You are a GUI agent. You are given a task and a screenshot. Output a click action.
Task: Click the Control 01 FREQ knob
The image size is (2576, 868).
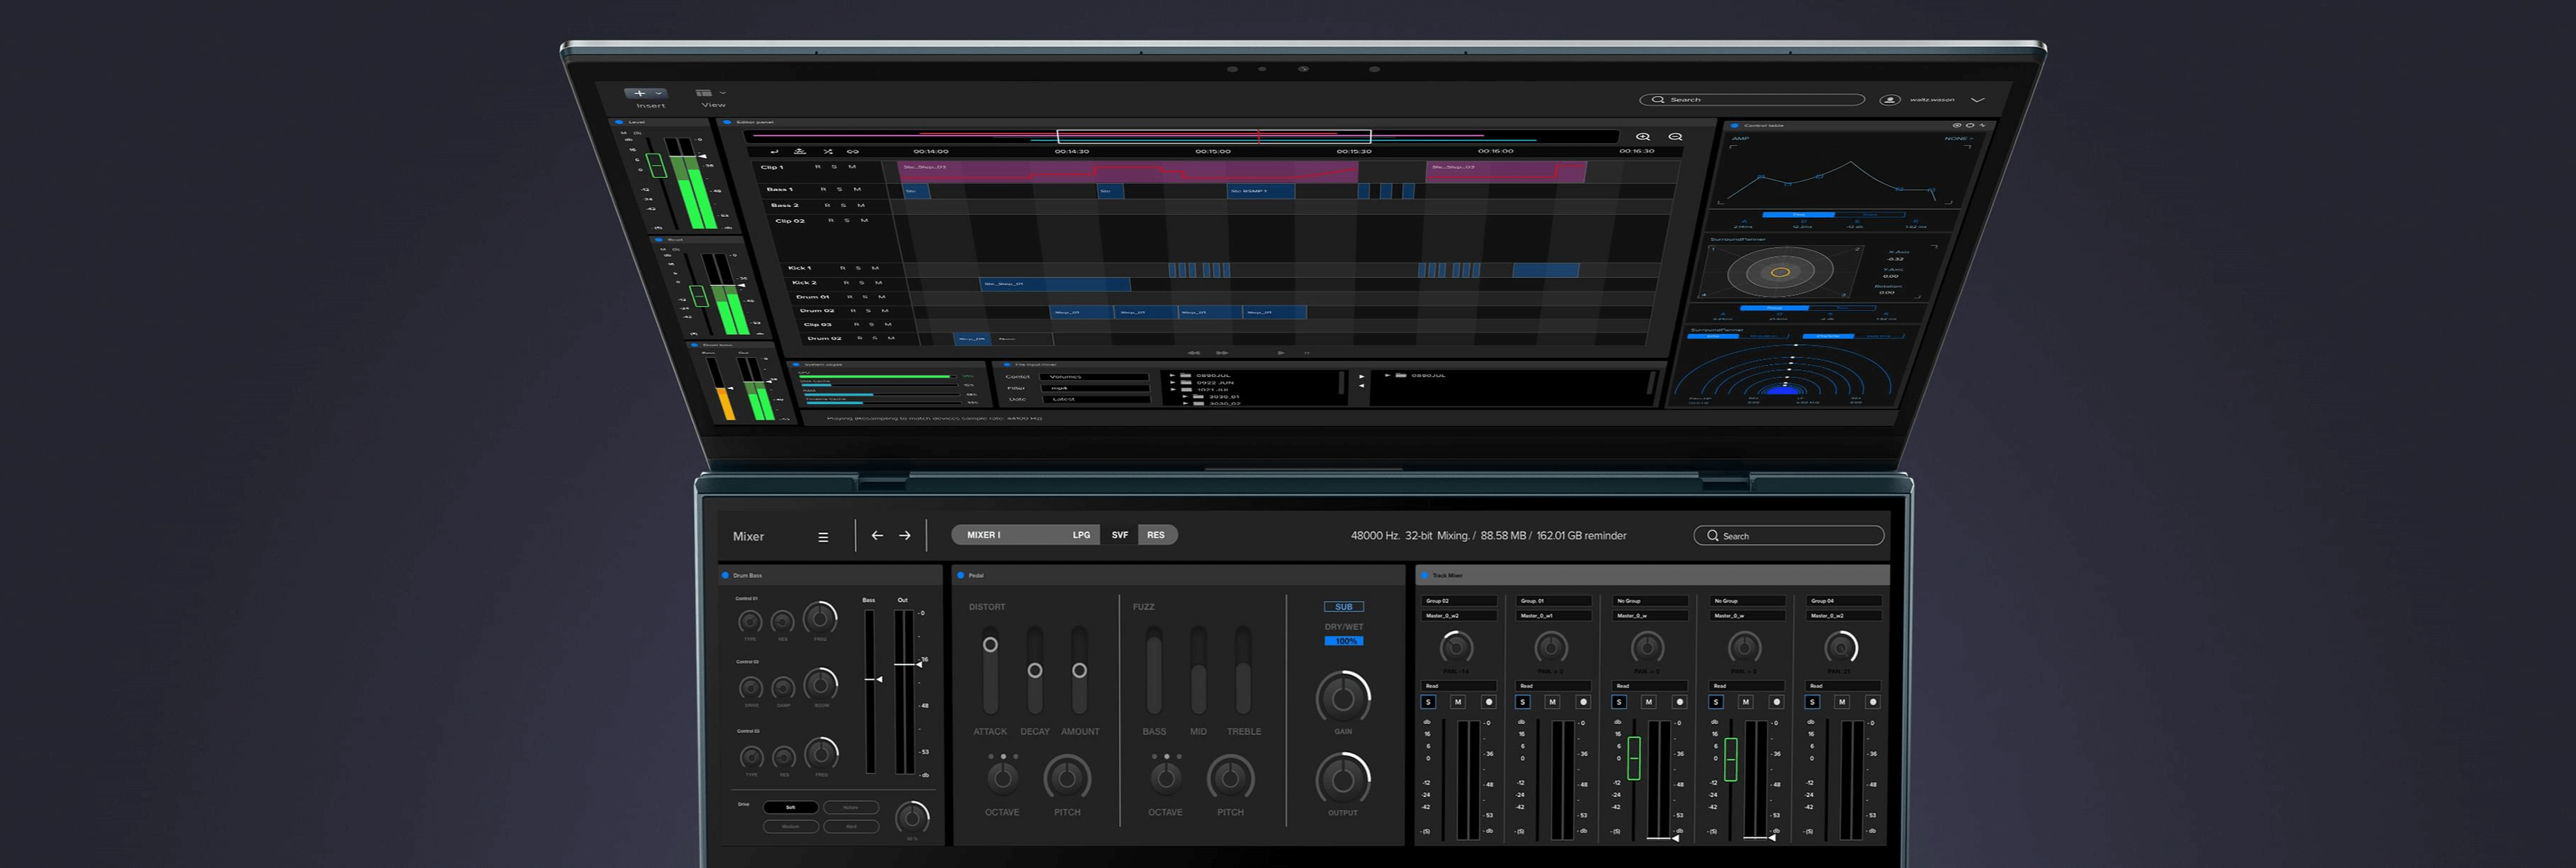(x=820, y=618)
